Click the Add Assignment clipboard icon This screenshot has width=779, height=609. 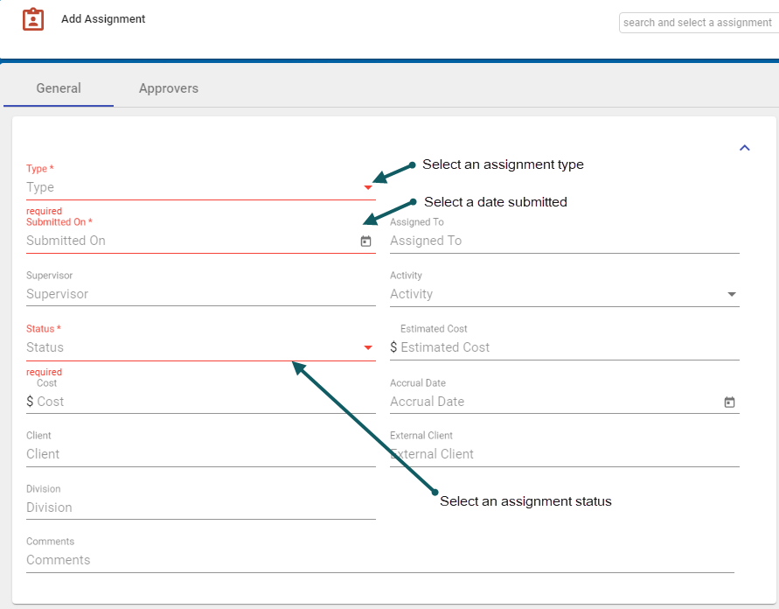pos(33,19)
